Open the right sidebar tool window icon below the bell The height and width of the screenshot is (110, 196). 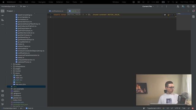(x=193, y=17)
